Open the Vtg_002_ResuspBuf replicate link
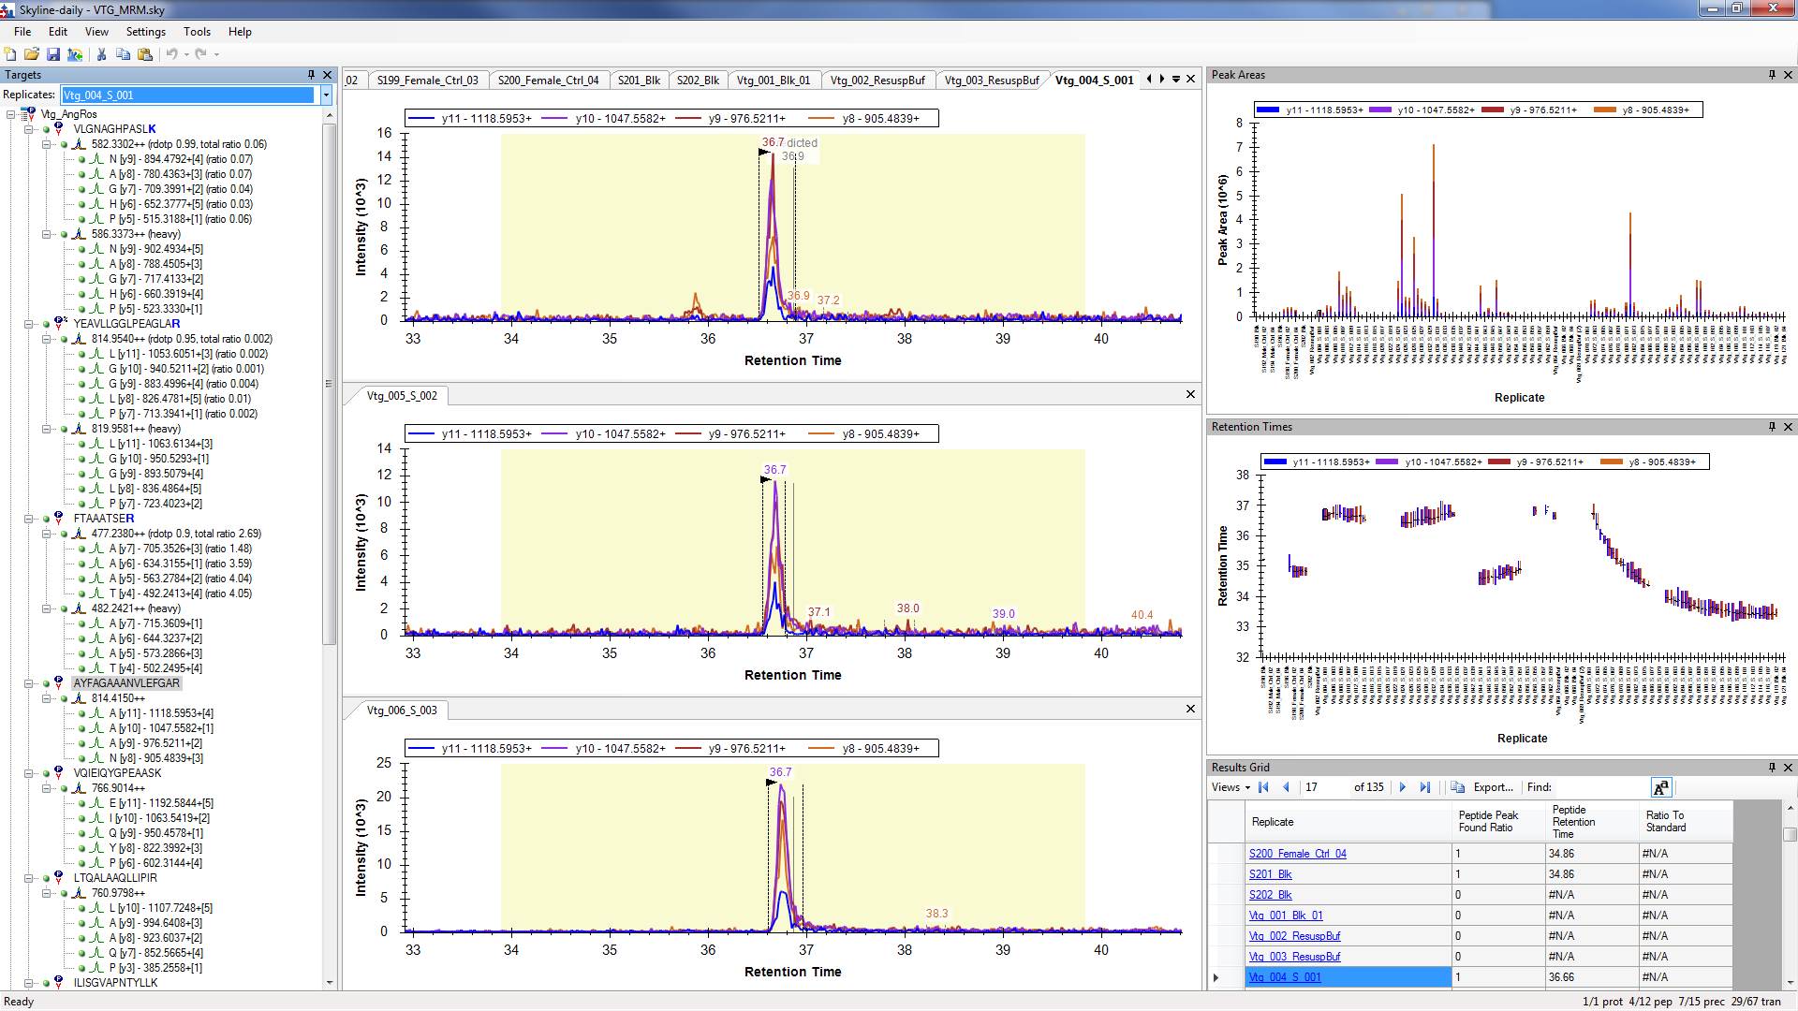The height and width of the screenshot is (1011, 1798). (x=1294, y=936)
